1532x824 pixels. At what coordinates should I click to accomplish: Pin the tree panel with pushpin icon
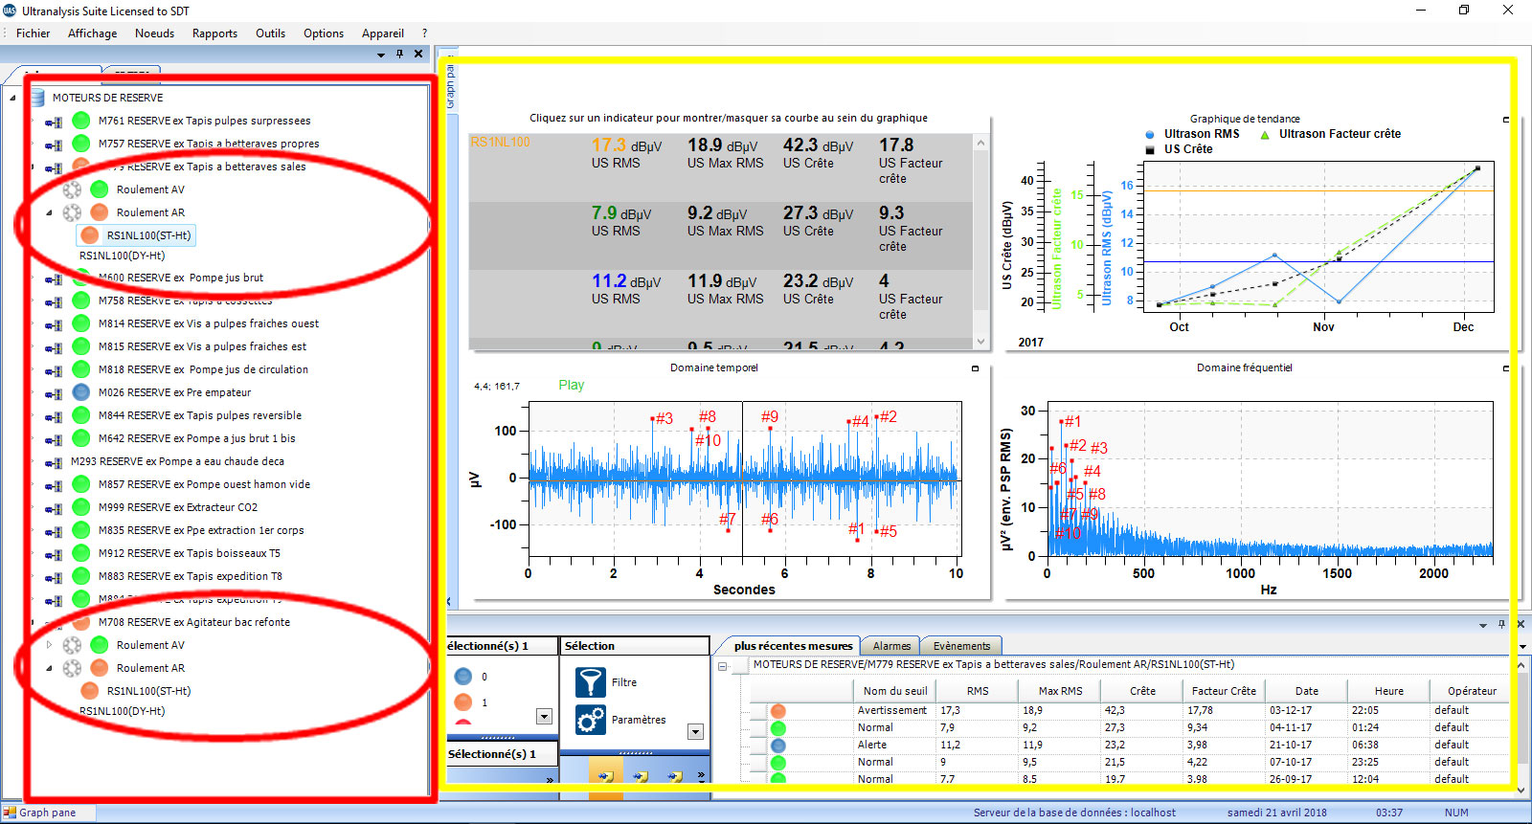tap(400, 54)
